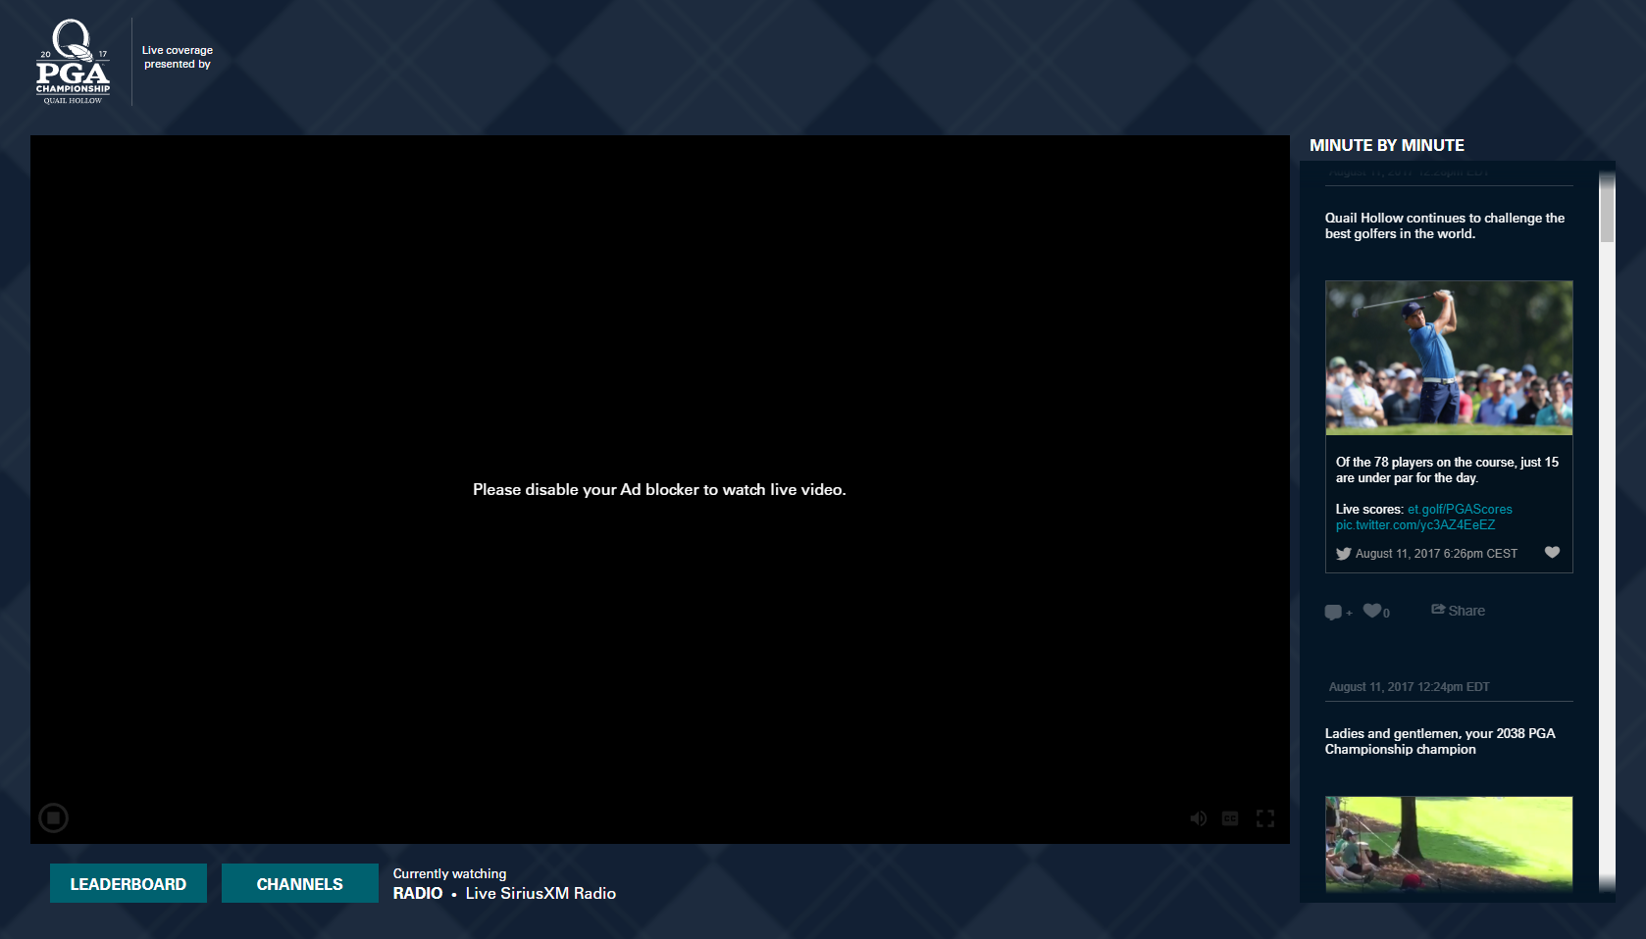Switch to the LEADERBOARD view

tap(128, 882)
